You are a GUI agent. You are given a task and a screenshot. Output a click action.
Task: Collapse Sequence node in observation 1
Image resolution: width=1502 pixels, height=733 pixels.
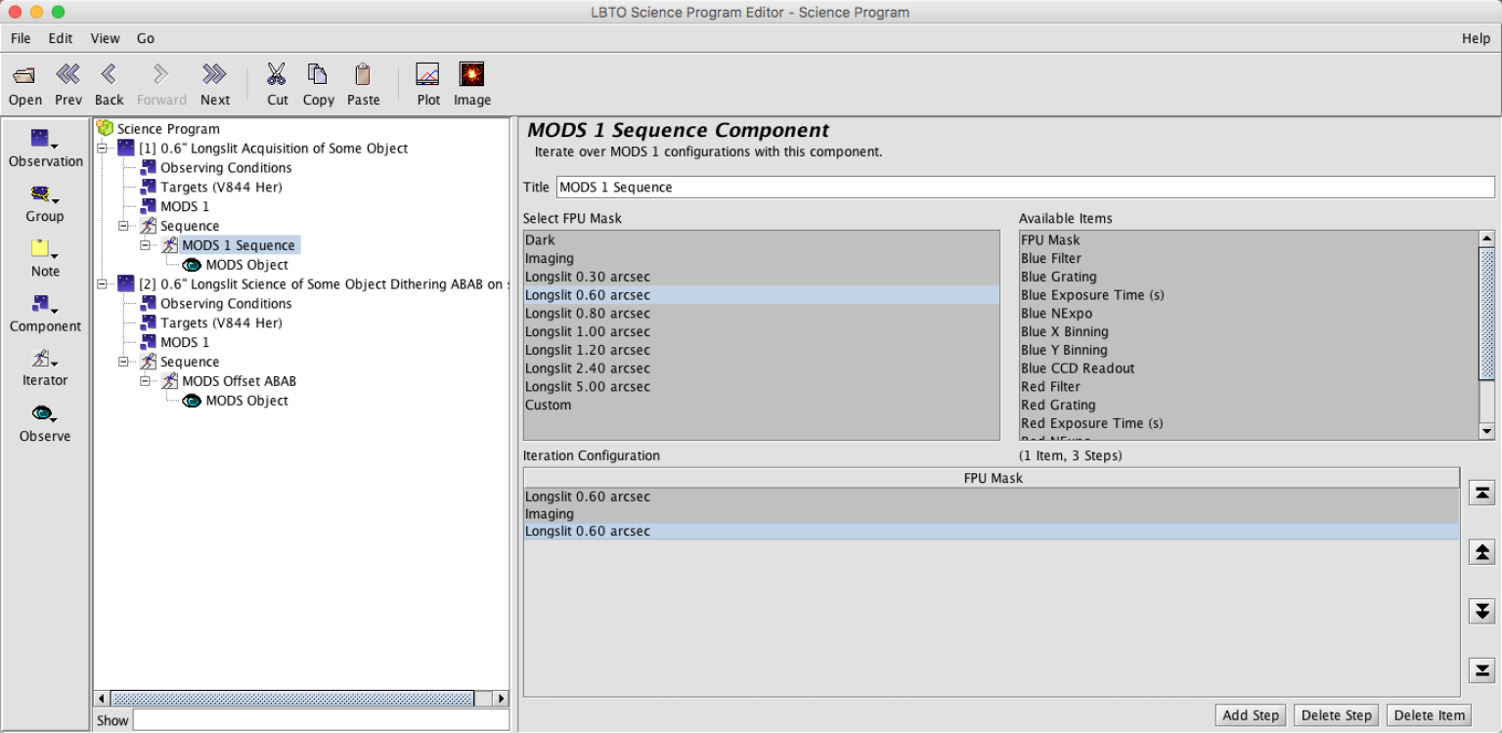(123, 226)
